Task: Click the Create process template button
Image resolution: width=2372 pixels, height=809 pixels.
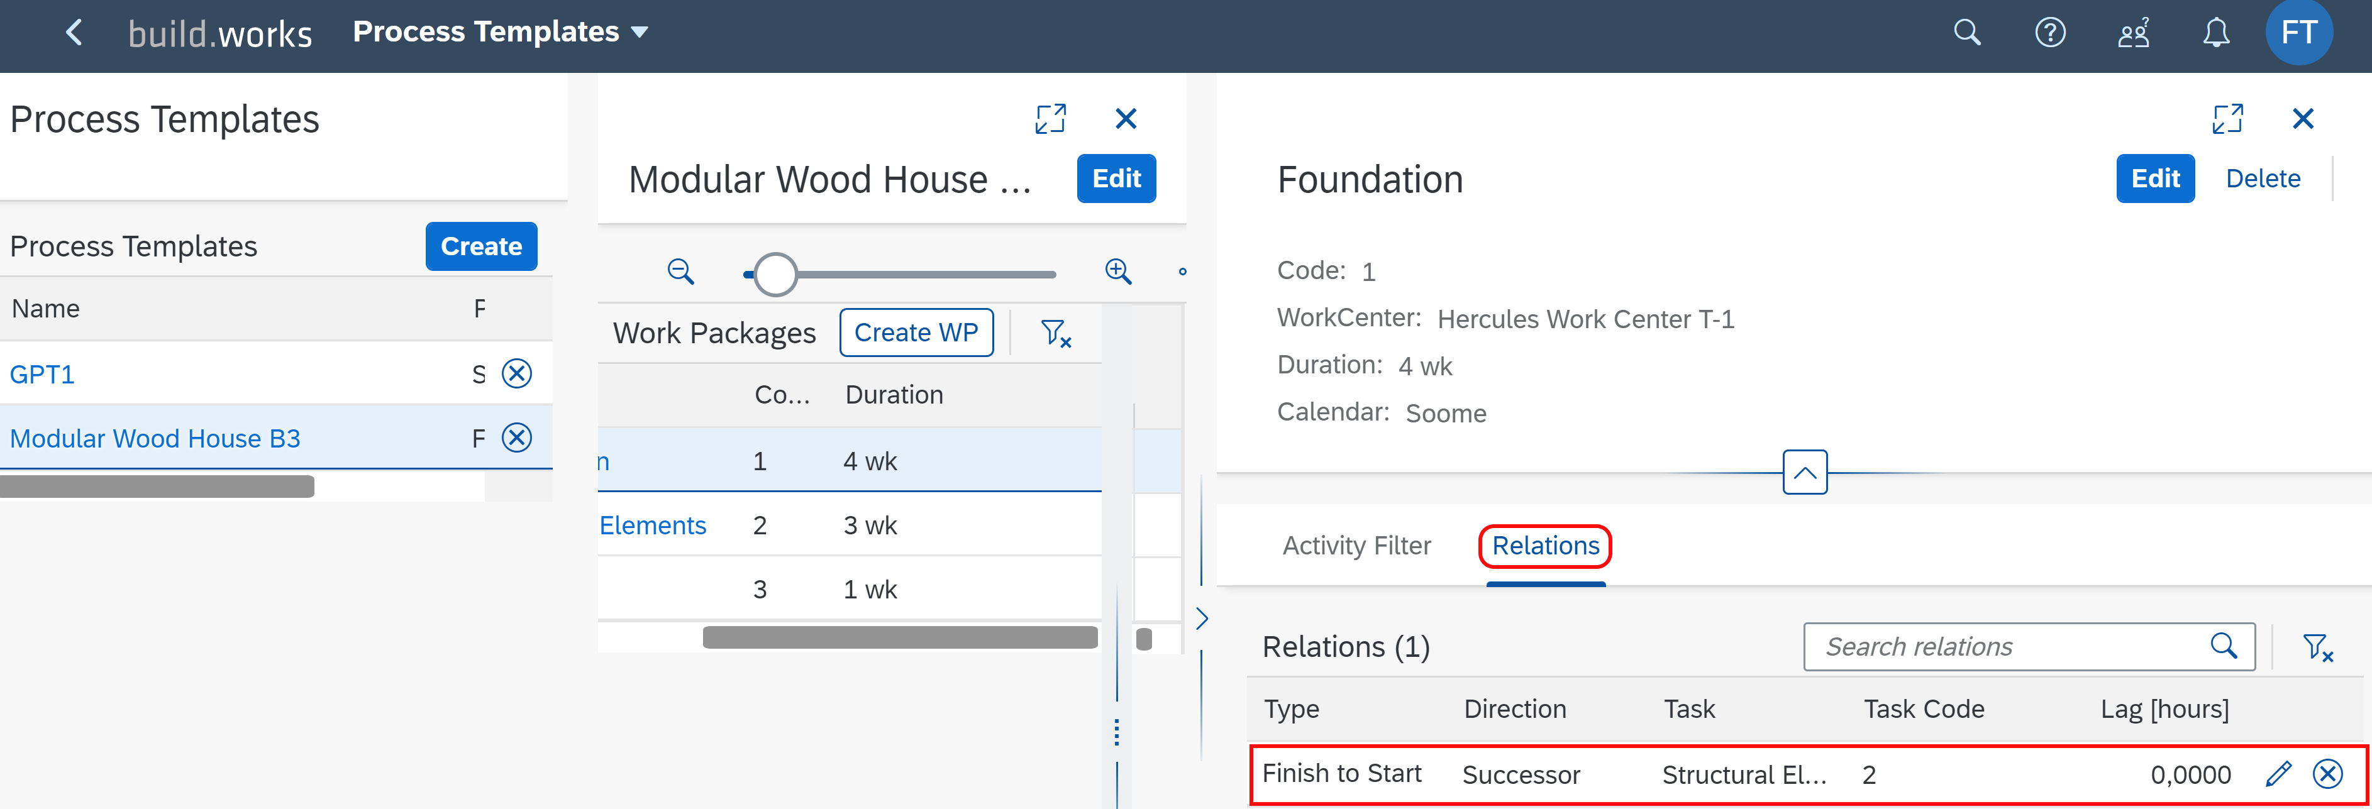Action: (x=480, y=246)
